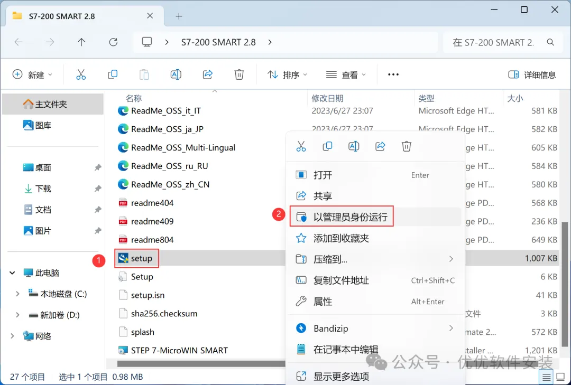
Task: Choose 添加到收藏夹 in the context menu
Action: coord(375,238)
